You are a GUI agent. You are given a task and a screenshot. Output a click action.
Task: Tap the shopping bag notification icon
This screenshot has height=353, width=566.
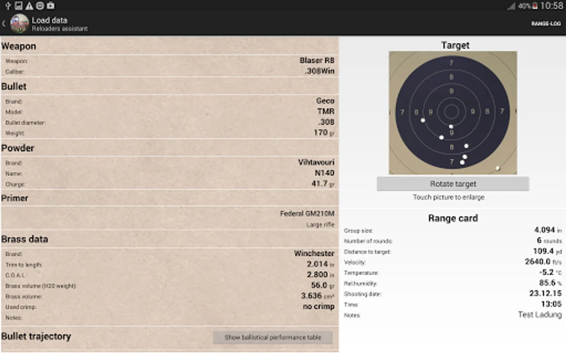(51, 5)
